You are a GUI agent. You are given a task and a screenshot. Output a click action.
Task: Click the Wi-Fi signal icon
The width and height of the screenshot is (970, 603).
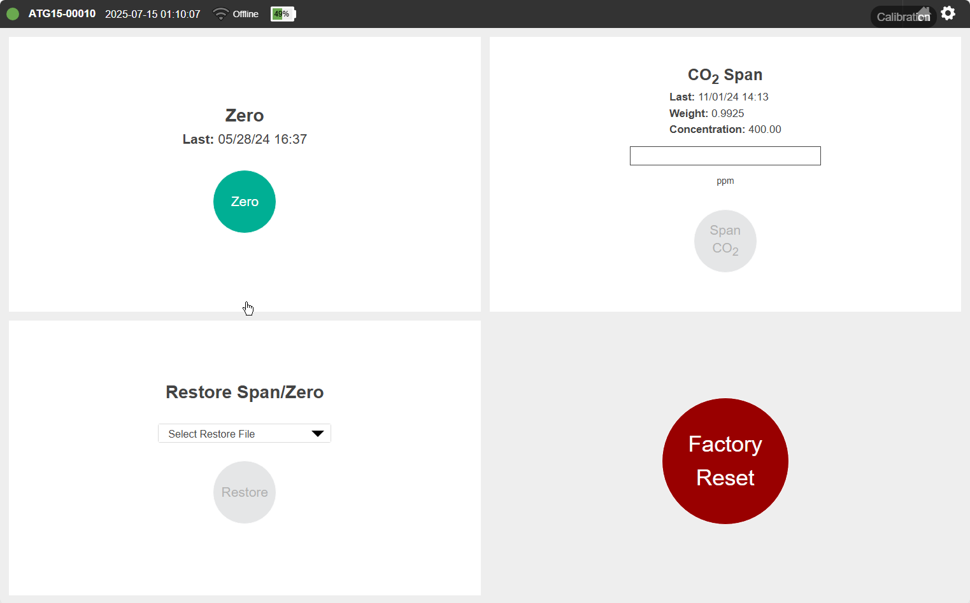tap(220, 14)
